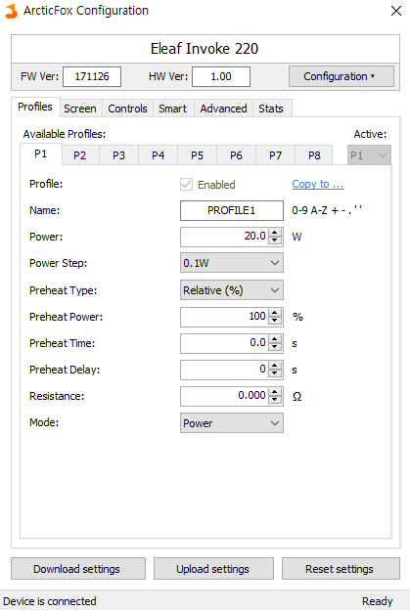410x611 pixels.
Task: Click the HW Ver field showing 1.00
Action: (221, 76)
